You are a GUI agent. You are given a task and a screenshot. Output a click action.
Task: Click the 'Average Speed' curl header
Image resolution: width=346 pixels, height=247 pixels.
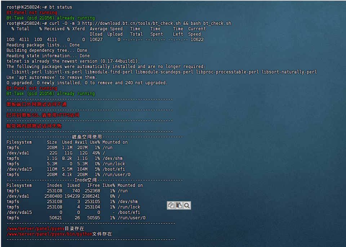tap(106, 29)
